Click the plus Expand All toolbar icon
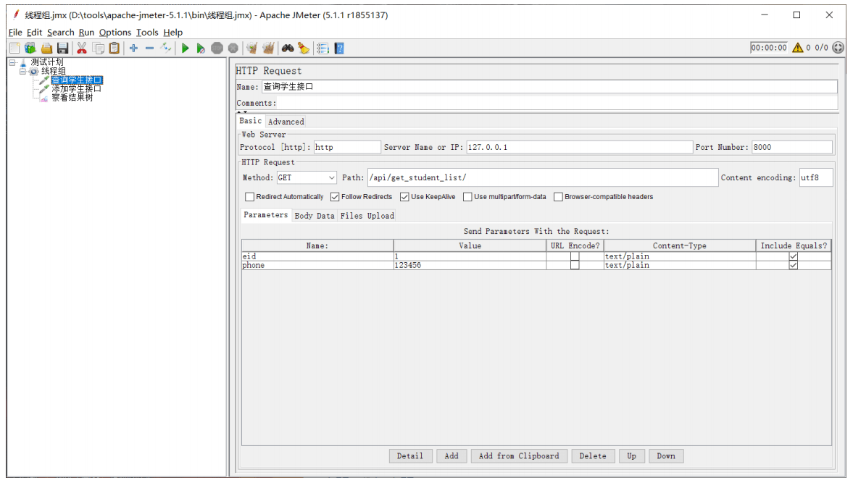853x483 pixels. (x=133, y=49)
